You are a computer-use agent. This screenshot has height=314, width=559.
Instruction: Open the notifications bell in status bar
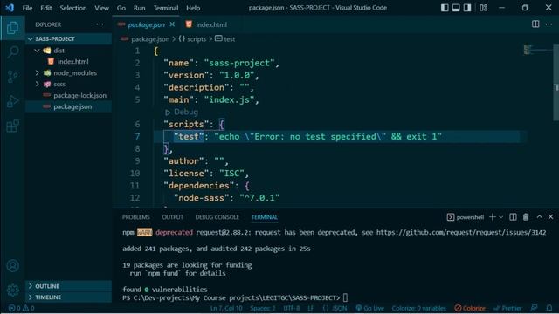pyautogui.click(x=549, y=308)
